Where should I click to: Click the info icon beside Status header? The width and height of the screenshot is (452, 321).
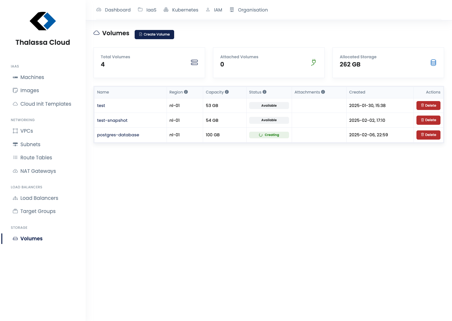[x=264, y=92]
